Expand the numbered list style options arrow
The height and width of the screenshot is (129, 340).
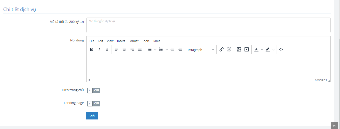pos(167,50)
